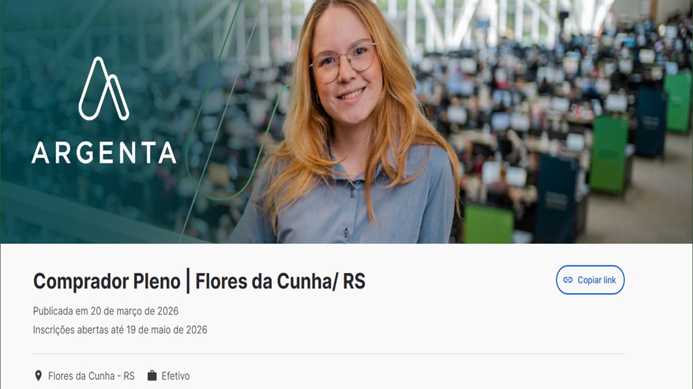Click the ARGENTA wordmark text
This screenshot has width=693, height=389.
click(x=104, y=153)
